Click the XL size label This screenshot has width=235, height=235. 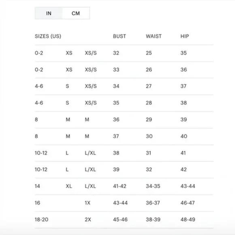[69, 186]
